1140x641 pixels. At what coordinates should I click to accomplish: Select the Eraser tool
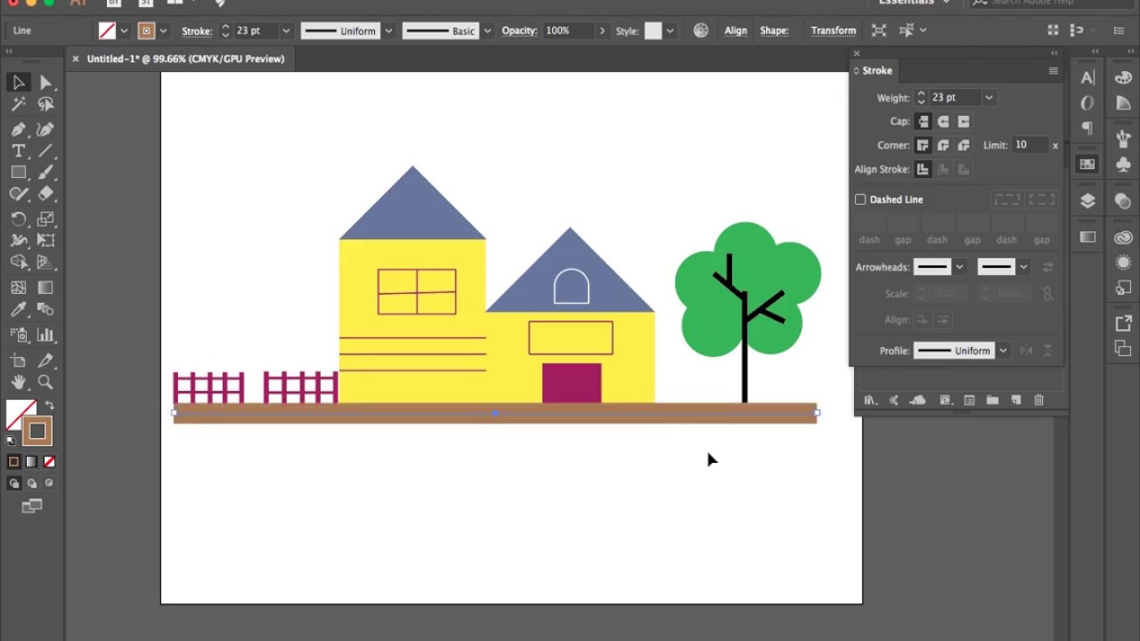click(x=46, y=194)
